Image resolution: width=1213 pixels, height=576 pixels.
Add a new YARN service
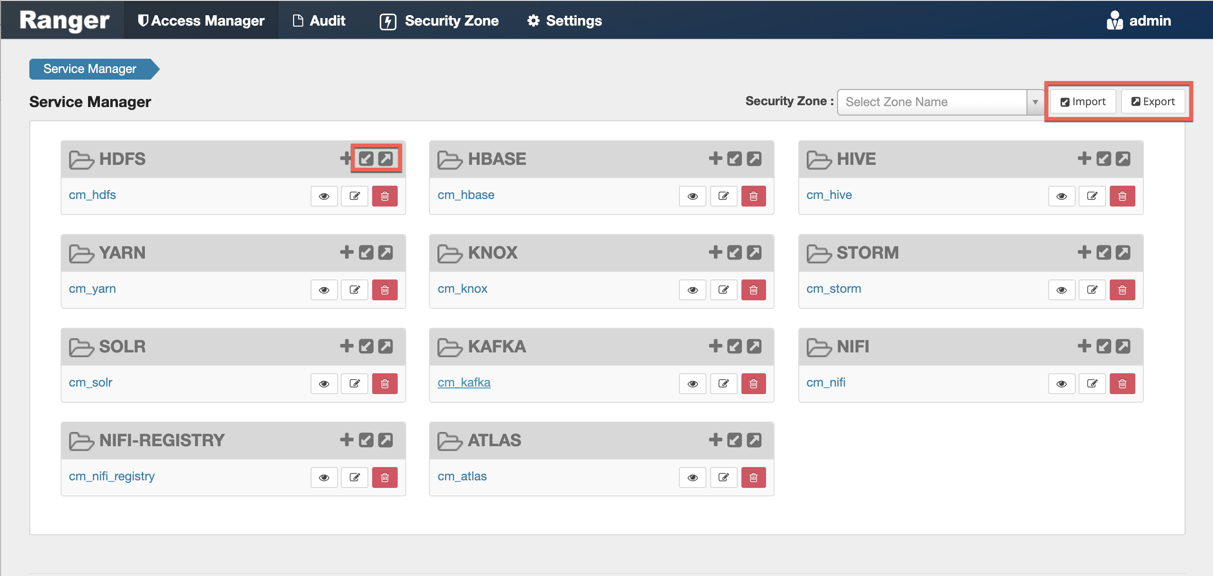347,252
